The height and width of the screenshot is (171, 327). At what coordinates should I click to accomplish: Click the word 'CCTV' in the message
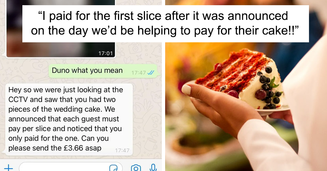(18, 99)
